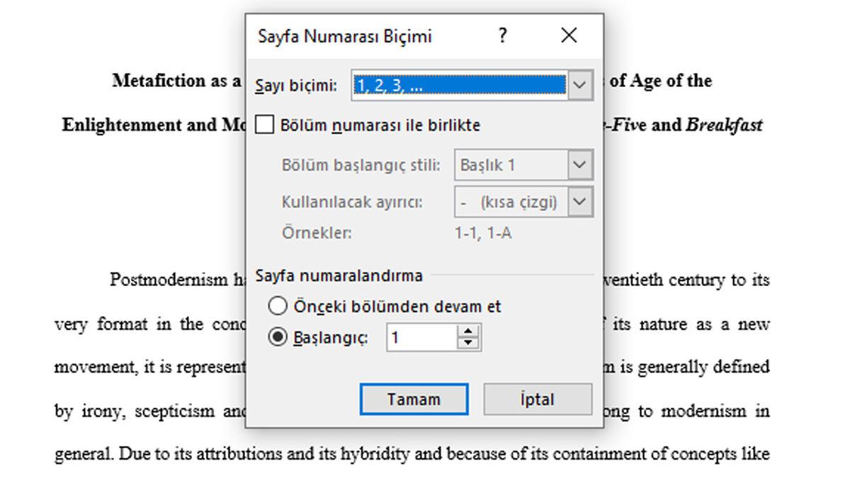Cancel using the İptal button
850x478 pixels.
click(x=538, y=399)
